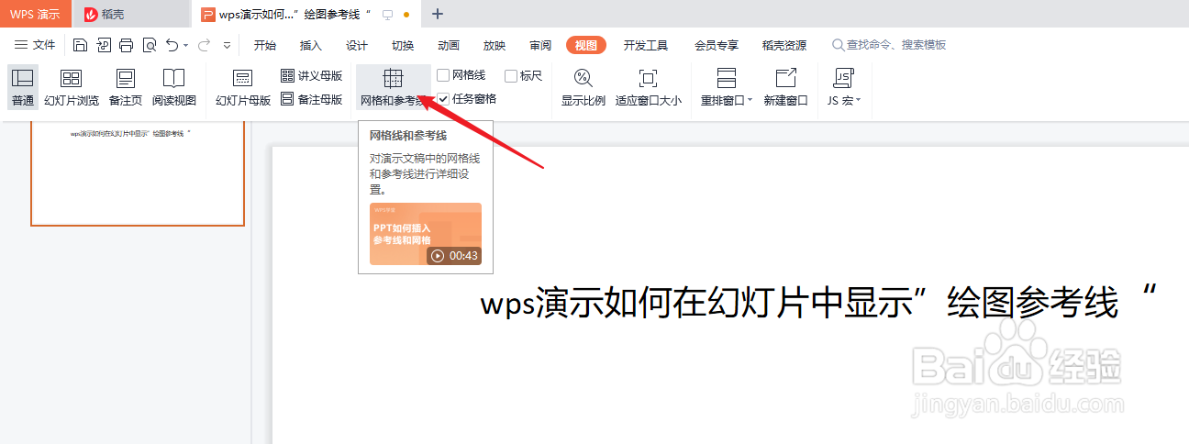Click the Print icon

126,45
